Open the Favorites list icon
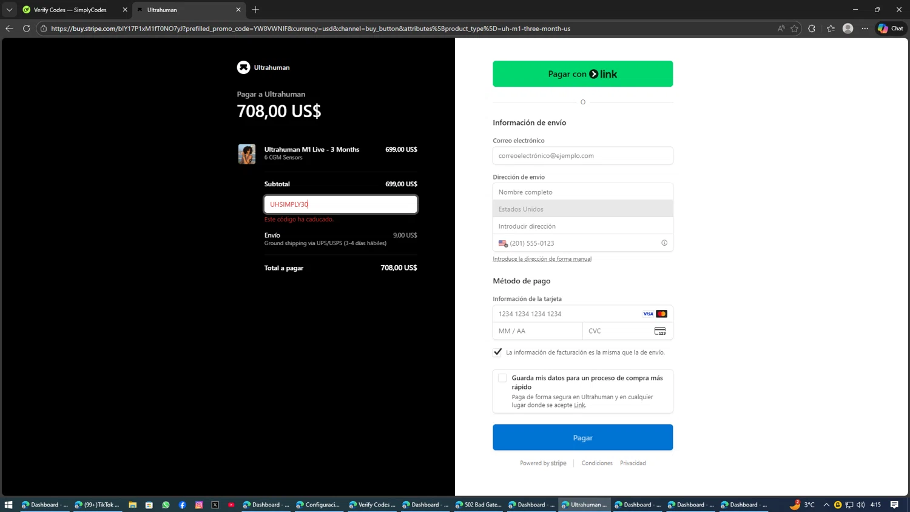 click(x=831, y=29)
